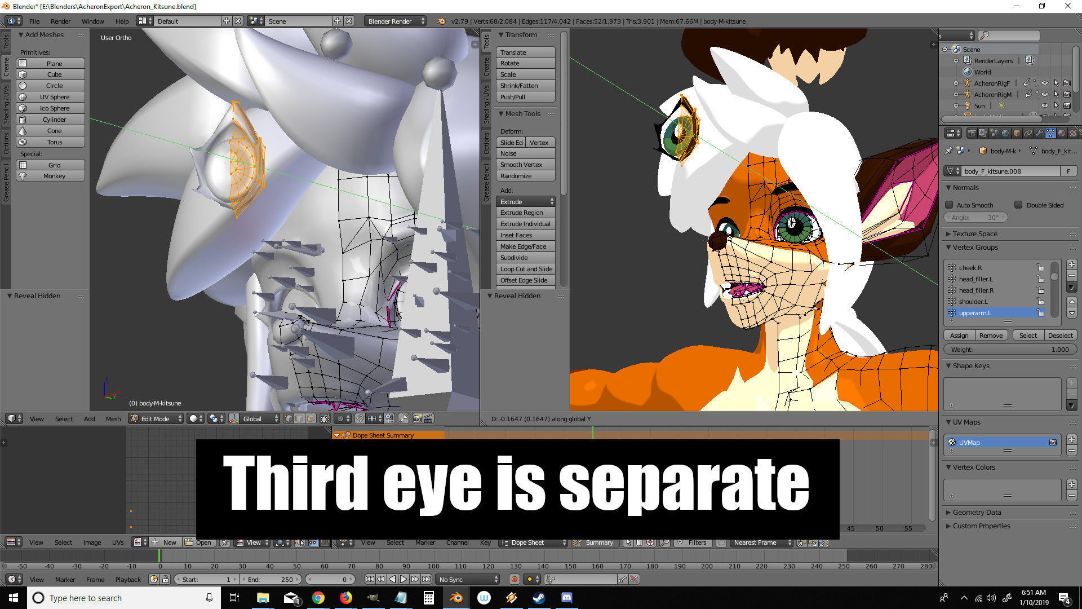Viewport: 1082px width, 609px height.
Task: Click the Weight slider field
Action: pyautogui.click(x=1010, y=349)
